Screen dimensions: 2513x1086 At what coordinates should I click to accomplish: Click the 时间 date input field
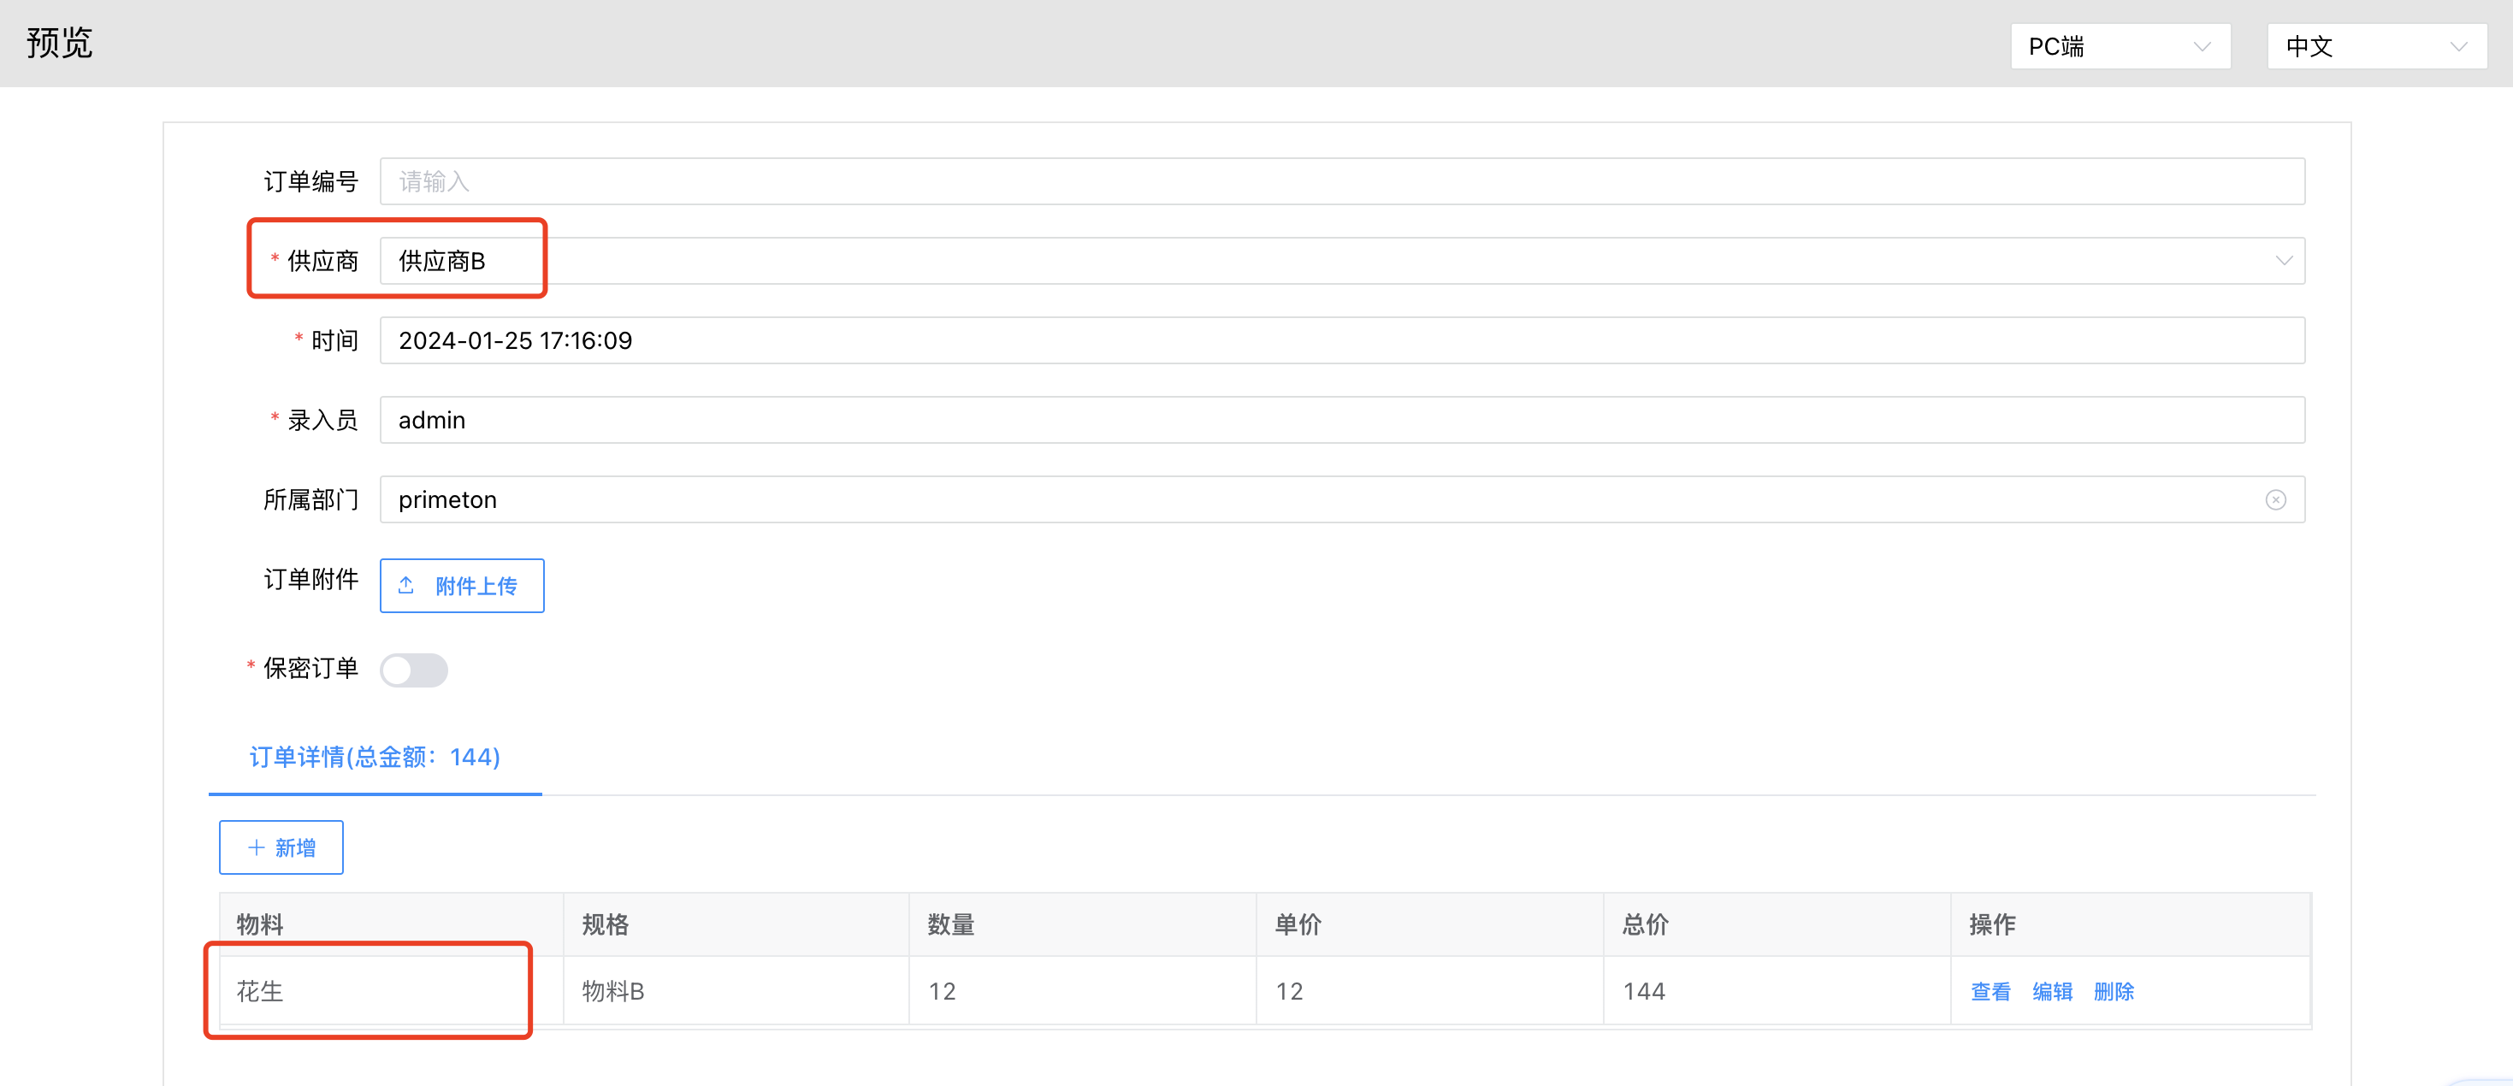click(x=1341, y=340)
